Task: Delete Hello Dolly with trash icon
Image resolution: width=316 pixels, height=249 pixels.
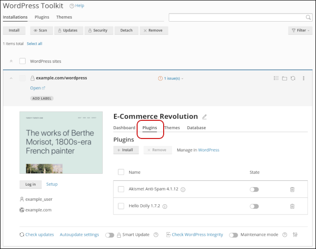Action: (292, 206)
